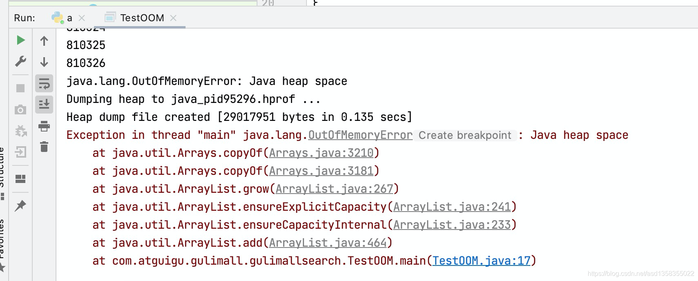
Task: Select 'Dumping heap to java_pid95296.hprof' line
Action: 193,99
